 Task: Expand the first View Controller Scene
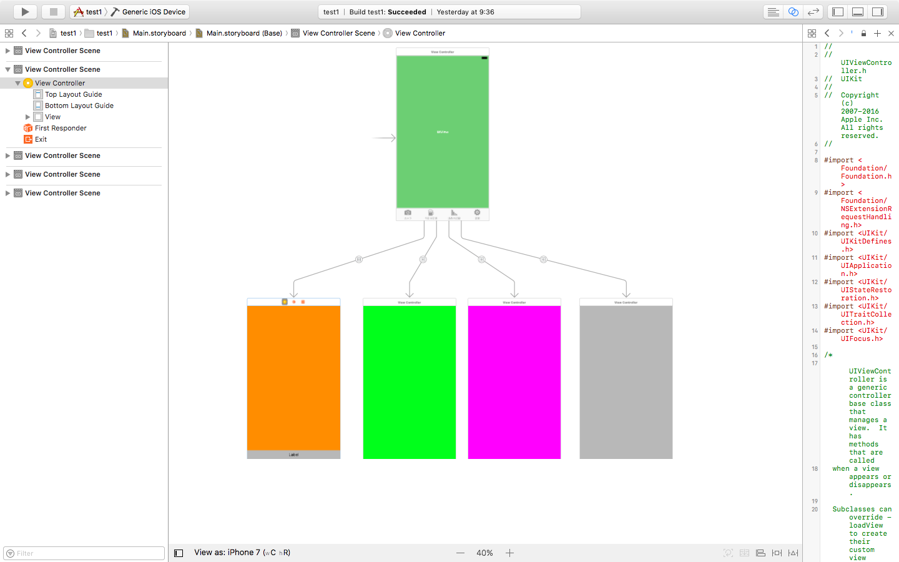point(7,51)
